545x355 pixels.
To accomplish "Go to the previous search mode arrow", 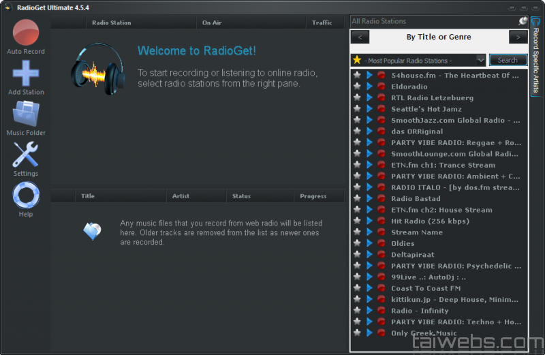I will tap(360, 37).
